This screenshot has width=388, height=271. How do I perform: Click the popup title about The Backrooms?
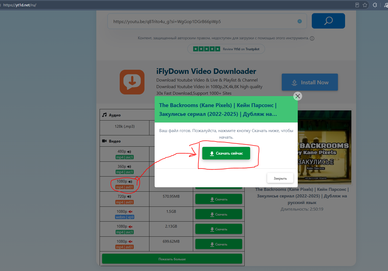(x=218, y=110)
